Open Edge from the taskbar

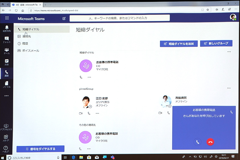(73, 157)
